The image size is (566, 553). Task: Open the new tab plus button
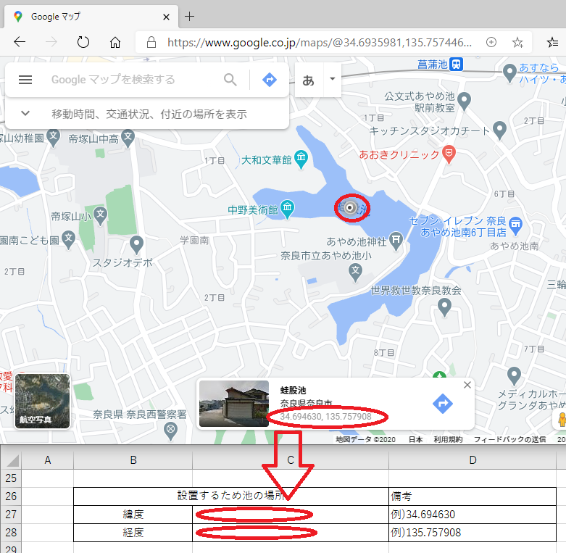click(x=190, y=16)
